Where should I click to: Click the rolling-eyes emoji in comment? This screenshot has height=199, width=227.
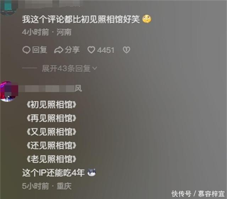tap(147, 19)
